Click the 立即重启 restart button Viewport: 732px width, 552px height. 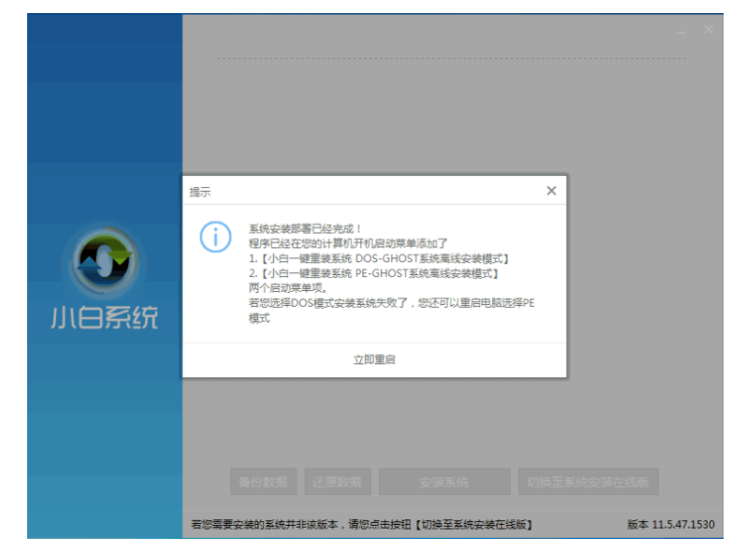point(373,359)
